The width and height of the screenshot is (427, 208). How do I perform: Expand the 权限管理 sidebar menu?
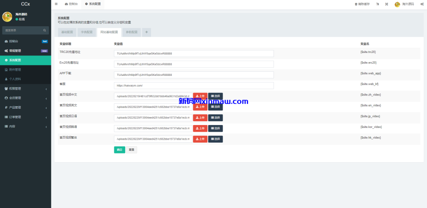(25, 88)
